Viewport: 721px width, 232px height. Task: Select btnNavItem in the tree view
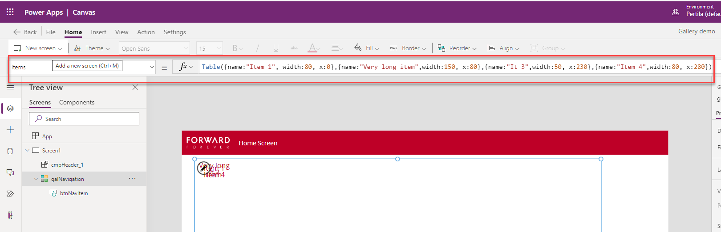[74, 193]
